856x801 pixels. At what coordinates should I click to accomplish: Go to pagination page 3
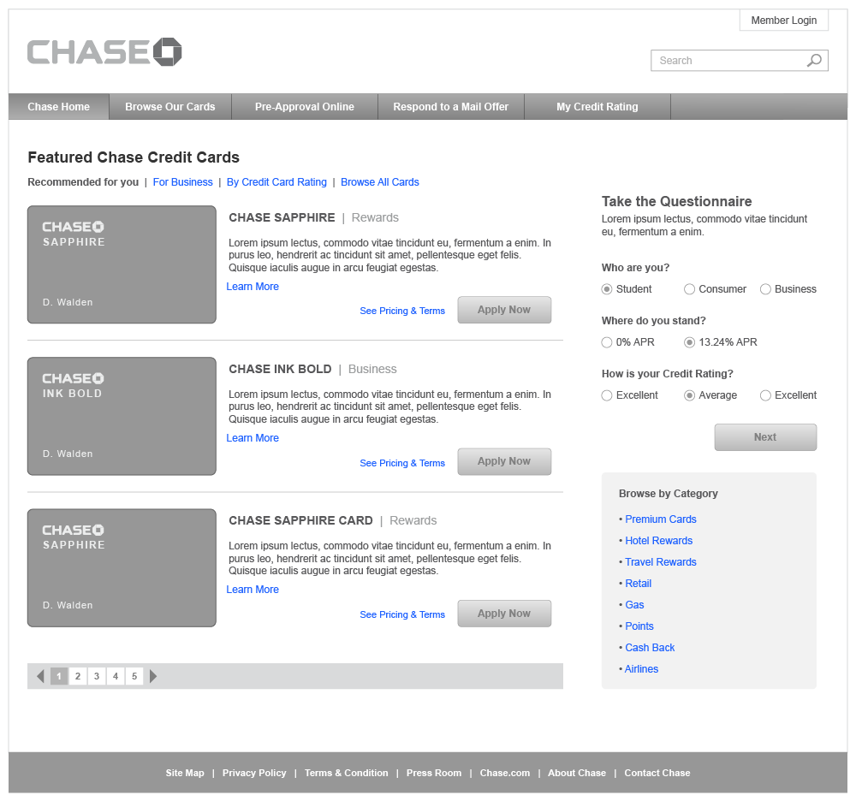[x=97, y=676]
